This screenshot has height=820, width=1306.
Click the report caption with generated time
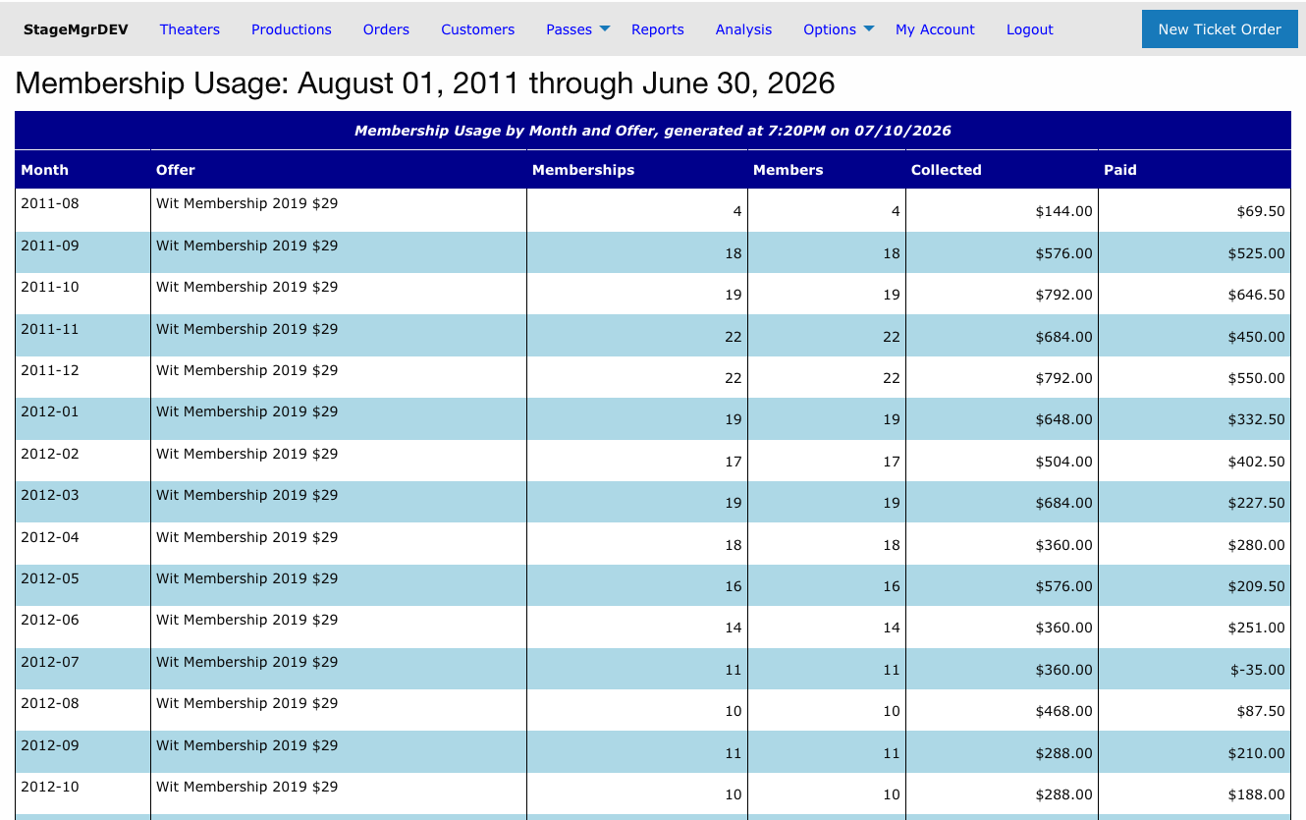click(653, 131)
